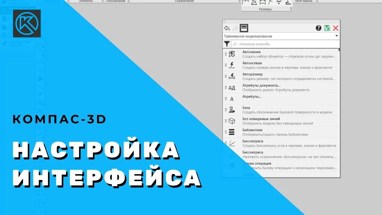Image resolution: width=382 pixels, height=215 pixels.
Task: Select the Библиотеки command icon
Action: point(232,132)
